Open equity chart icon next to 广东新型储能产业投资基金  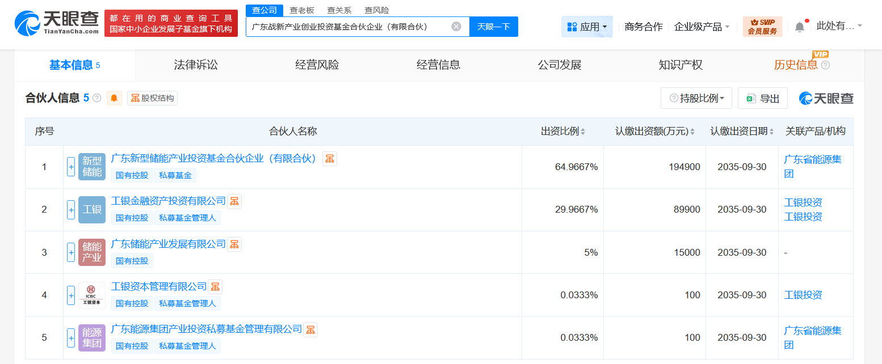coord(329,159)
